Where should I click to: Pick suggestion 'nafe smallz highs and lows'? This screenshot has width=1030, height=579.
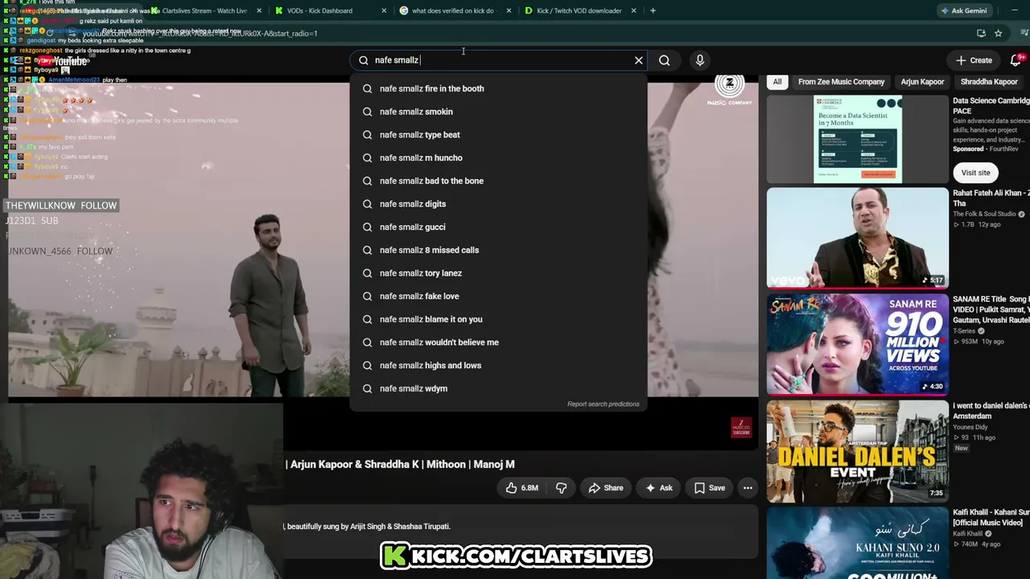coord(499,365)
